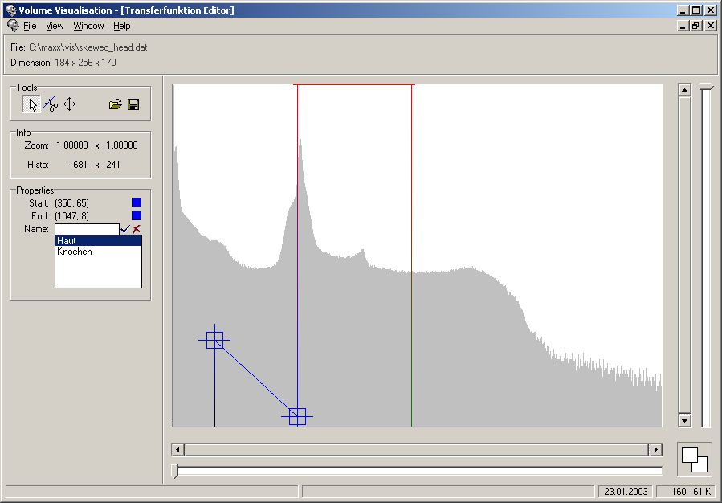Click the upper control point on the blue line
The height and width of the screenshot is (503, 722).
click(214, 340)
